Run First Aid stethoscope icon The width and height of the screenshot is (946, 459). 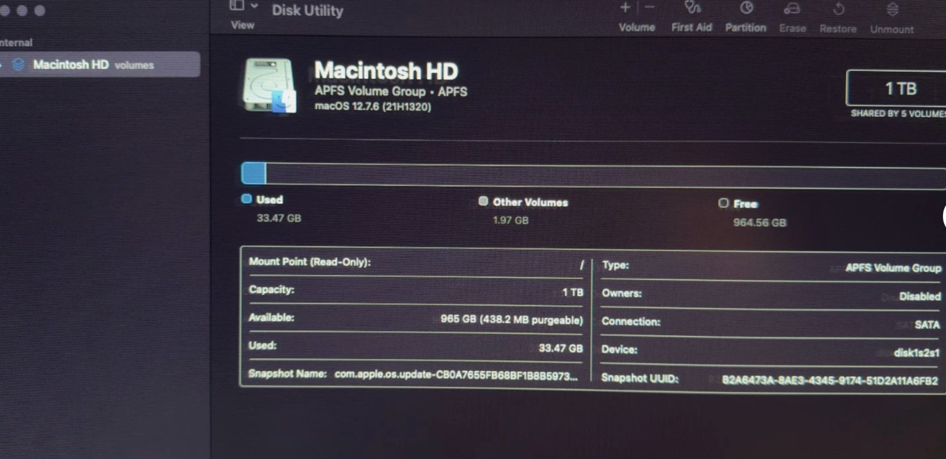[692, 8]
